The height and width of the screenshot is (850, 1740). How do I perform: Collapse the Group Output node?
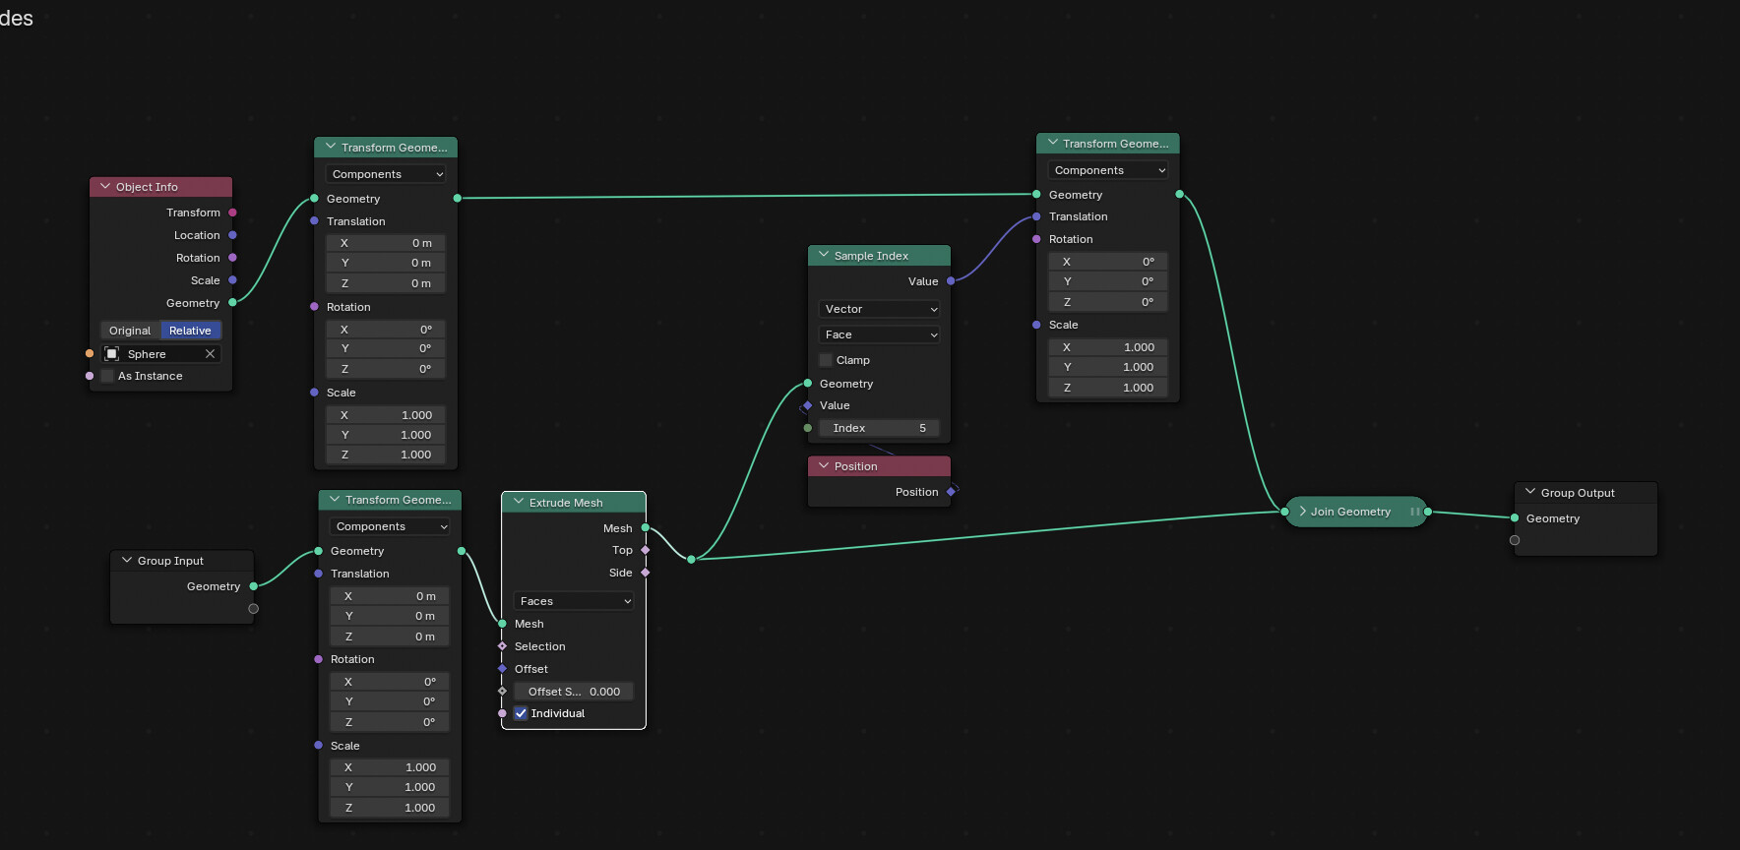click(1530, 492)
